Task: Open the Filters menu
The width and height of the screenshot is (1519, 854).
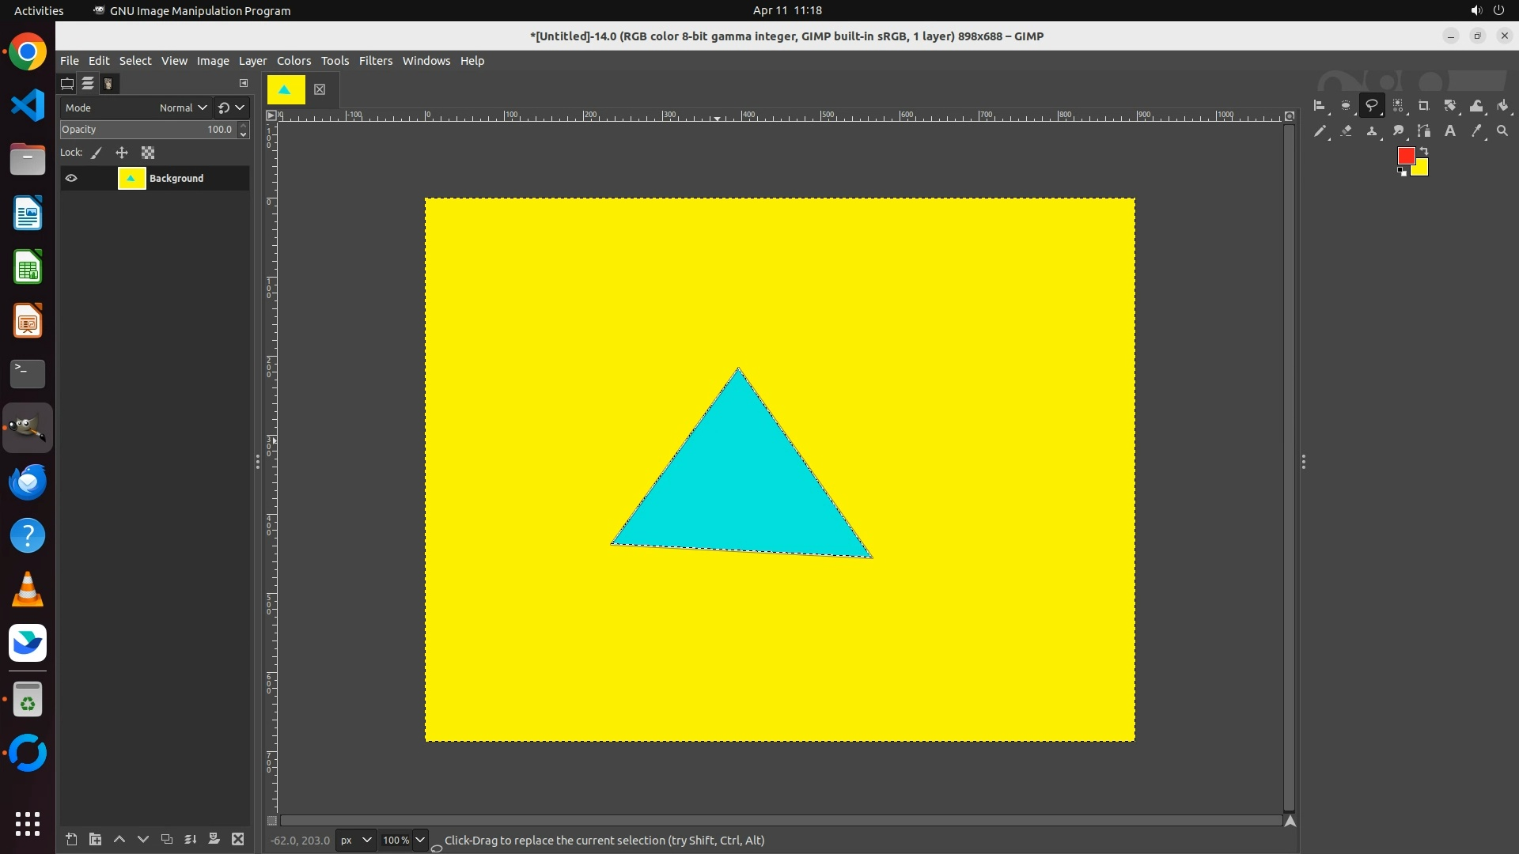Action: (x=375, y=61)
